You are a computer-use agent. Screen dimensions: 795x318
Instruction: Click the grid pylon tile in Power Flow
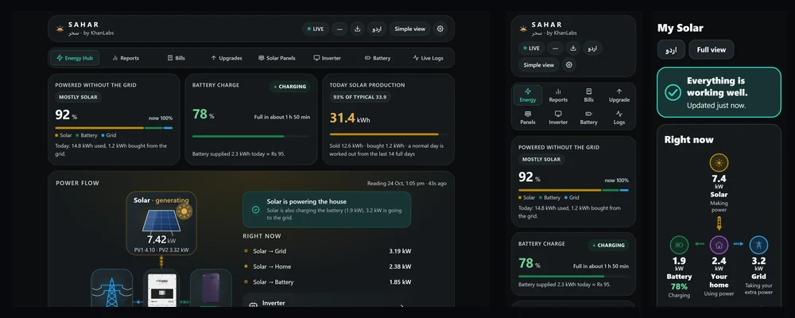point(112,288)
